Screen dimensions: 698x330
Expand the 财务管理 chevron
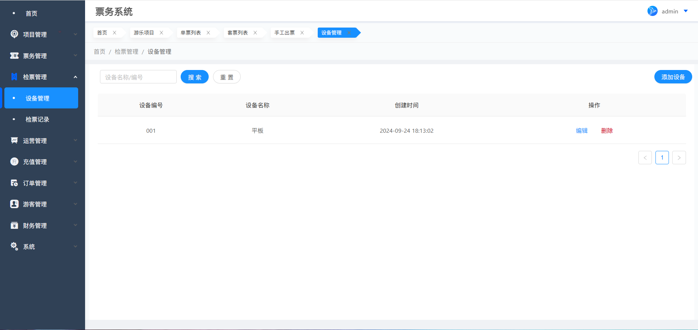tap(75, 225)
